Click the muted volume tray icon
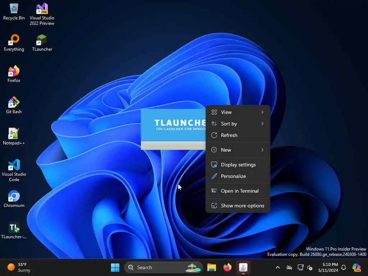 click(310, 267)
